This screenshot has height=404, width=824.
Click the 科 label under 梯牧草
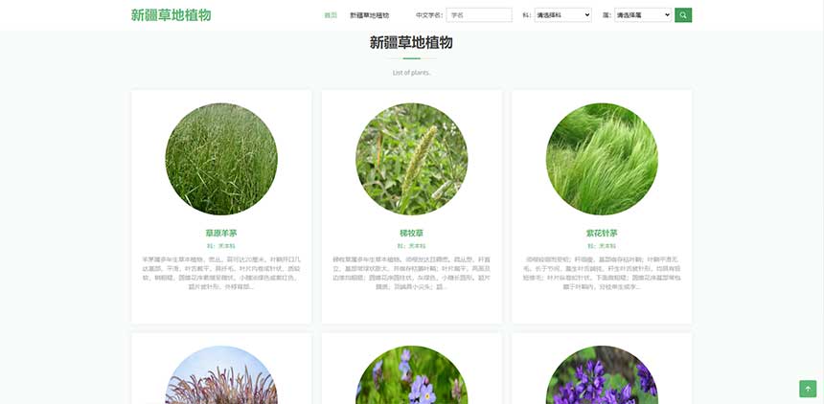click(x=411, y=246)
